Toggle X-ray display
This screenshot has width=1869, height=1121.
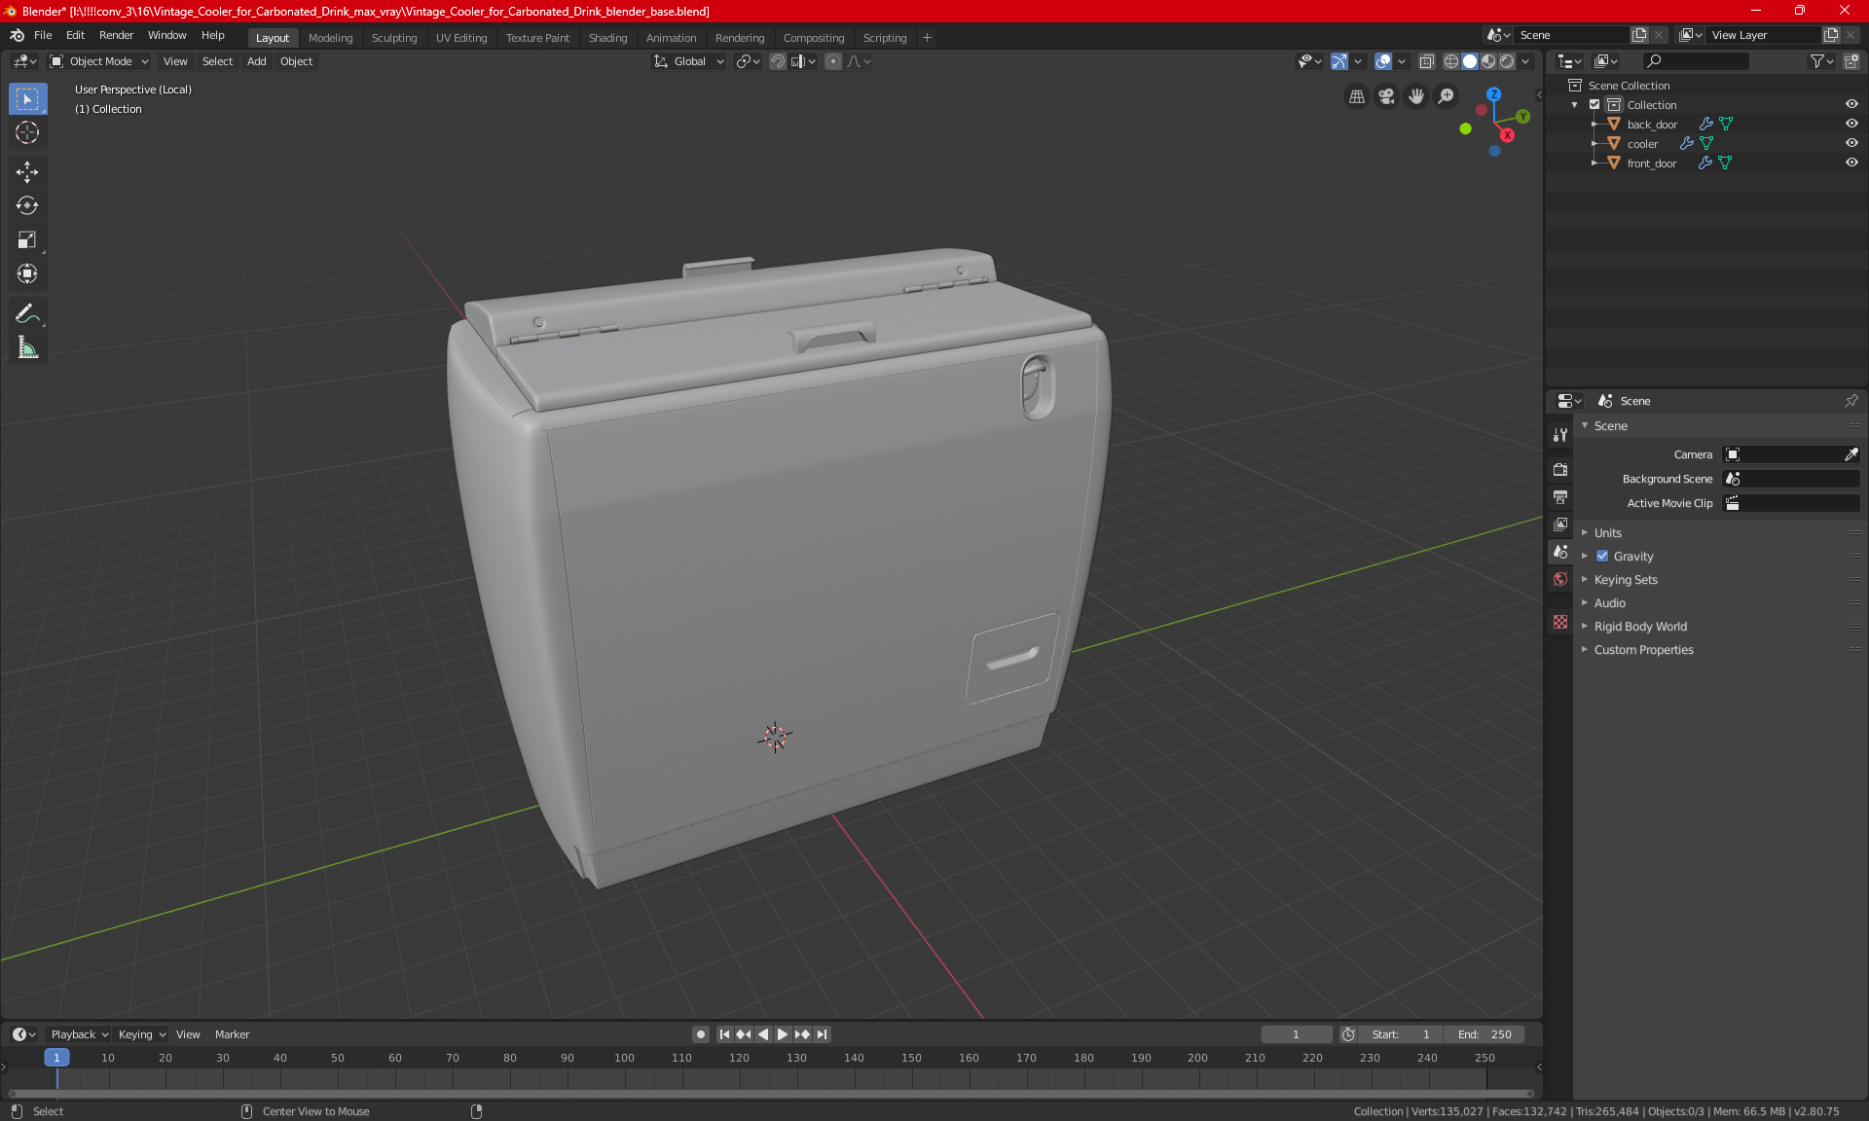(x=1426, y=61)
